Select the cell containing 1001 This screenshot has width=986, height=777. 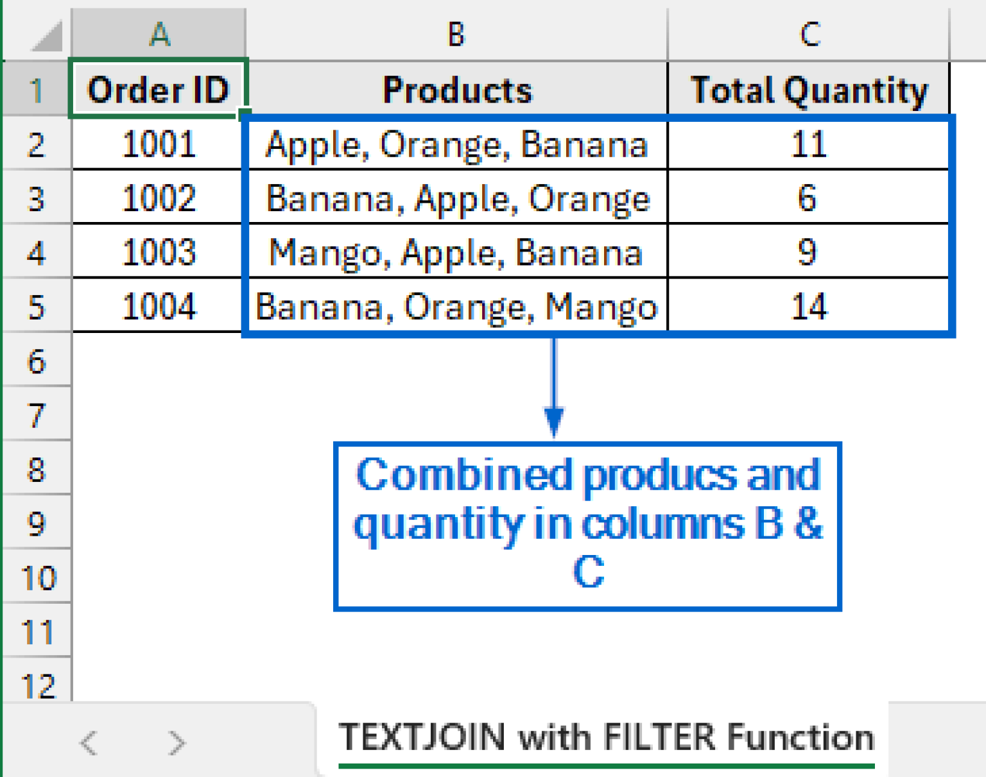[x=158, y=145]
